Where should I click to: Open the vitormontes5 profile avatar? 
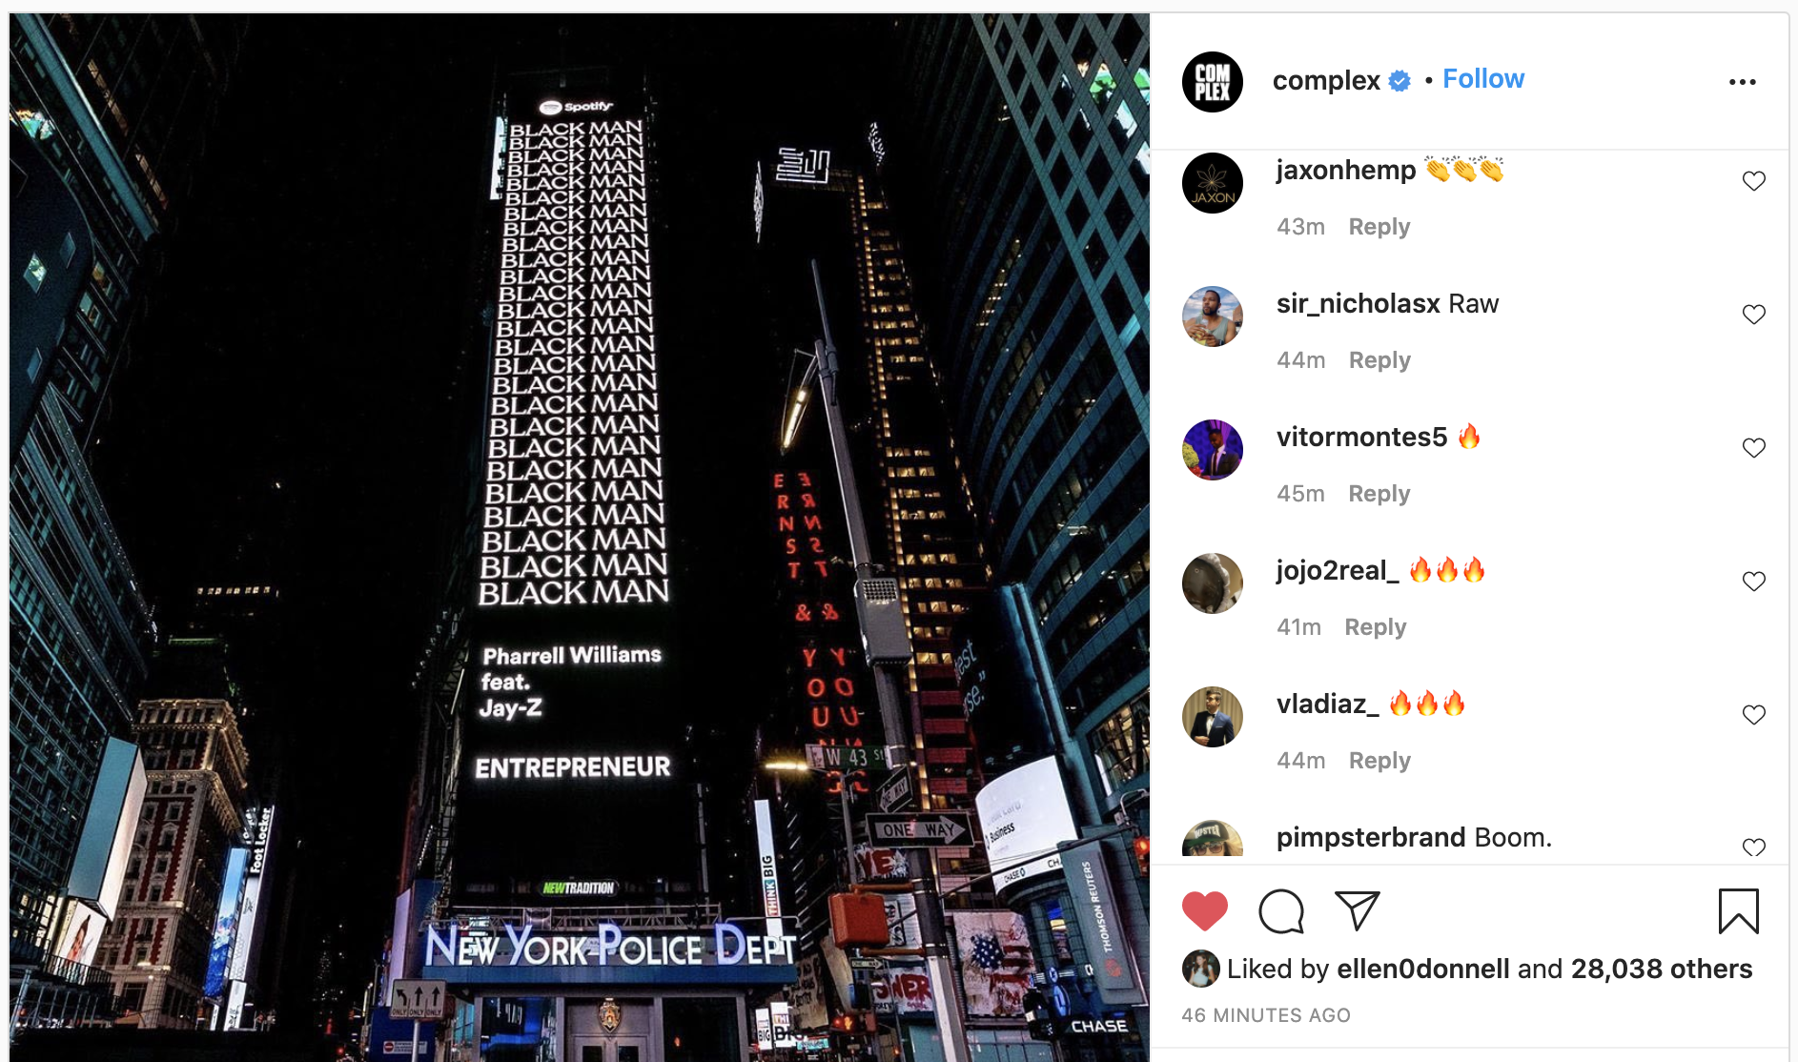1213,450
